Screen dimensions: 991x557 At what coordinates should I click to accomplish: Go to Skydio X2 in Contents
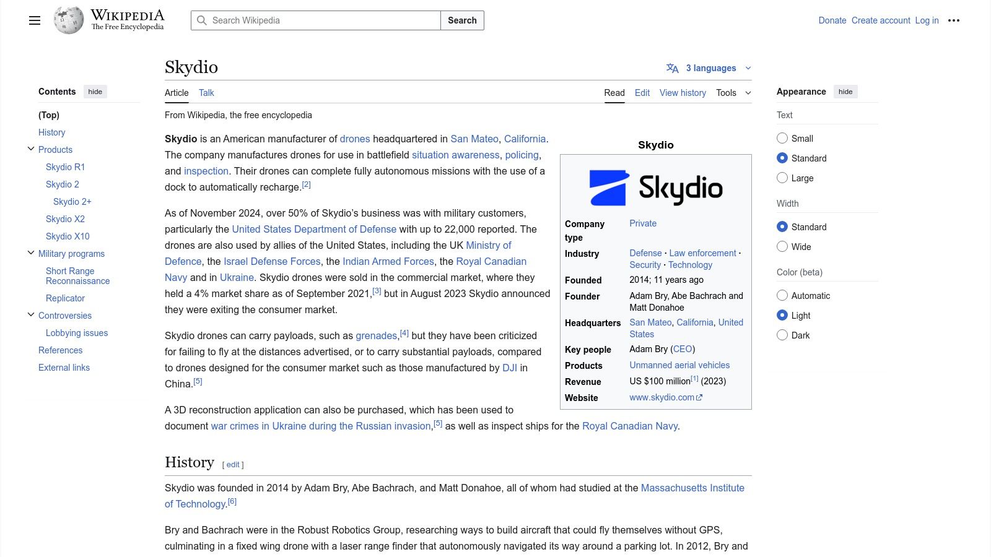tap(65, 219)
